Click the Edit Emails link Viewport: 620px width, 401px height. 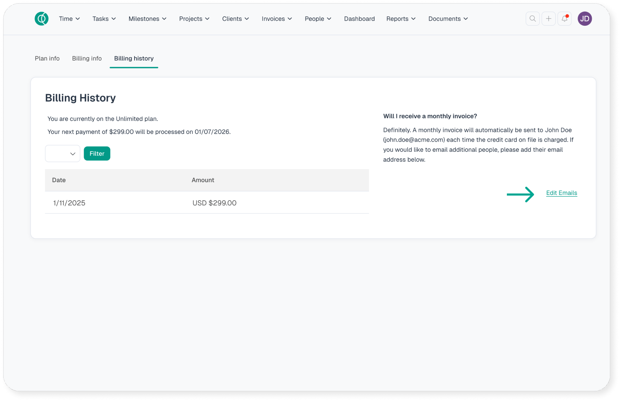click(561, 193)
